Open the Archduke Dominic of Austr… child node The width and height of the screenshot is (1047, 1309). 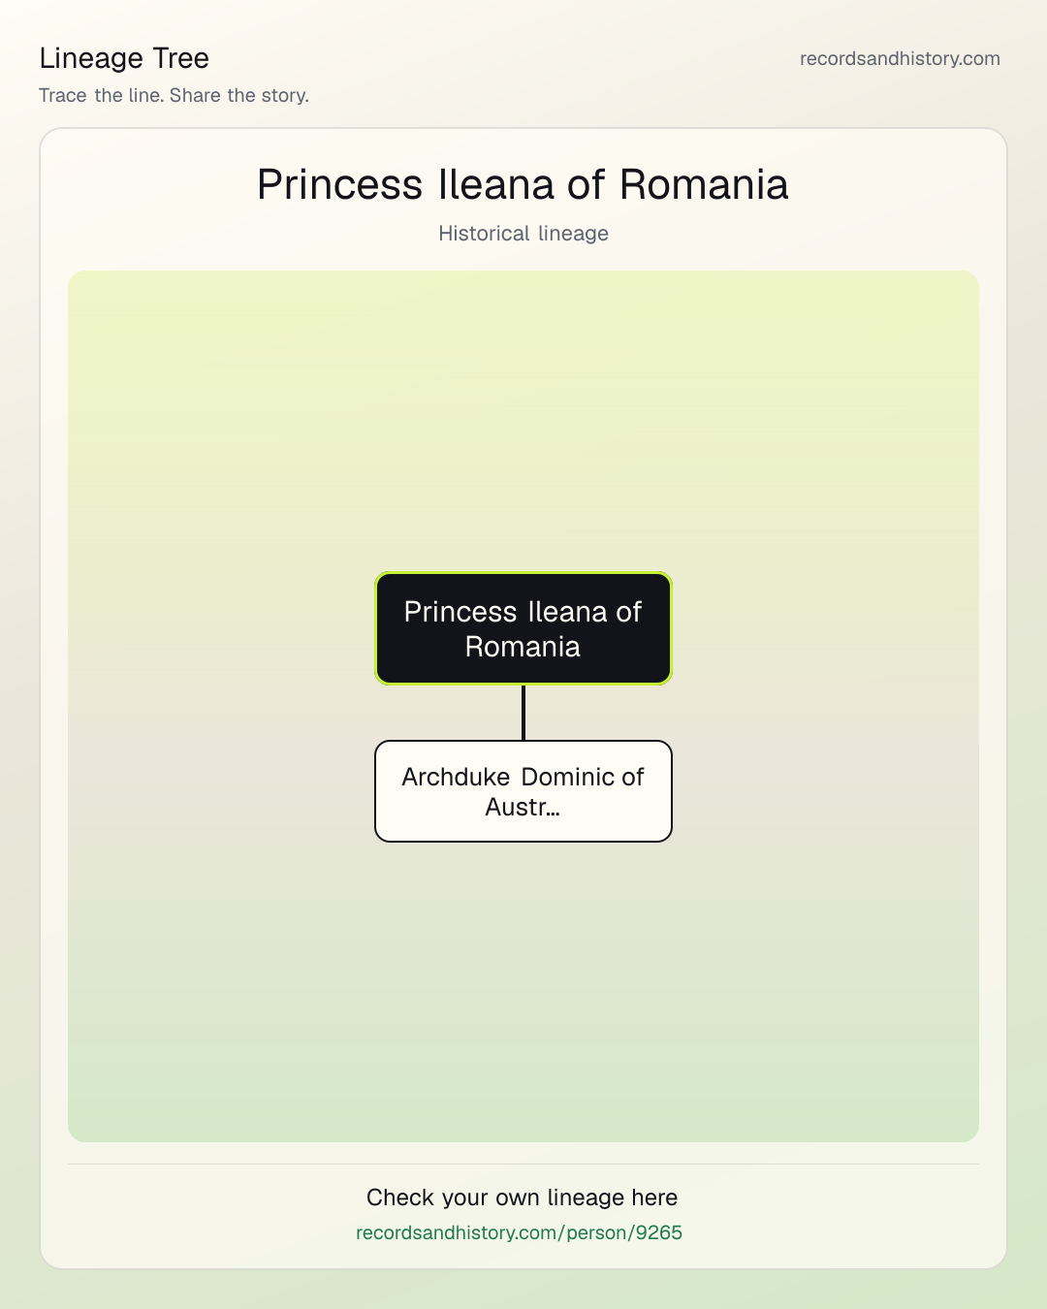point(523,791)
